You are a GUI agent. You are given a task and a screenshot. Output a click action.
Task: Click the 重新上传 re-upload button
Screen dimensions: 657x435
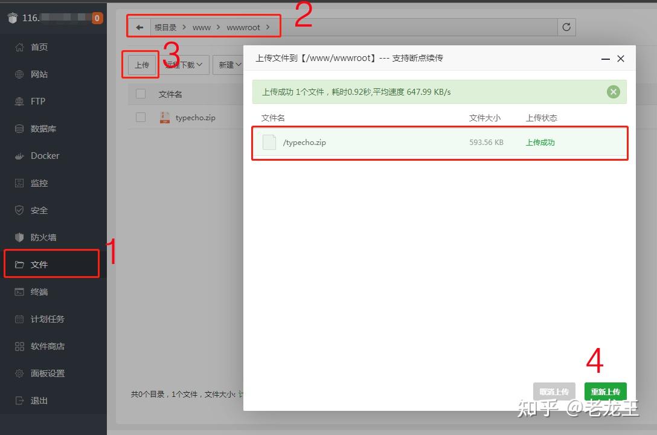coord(605,391)
